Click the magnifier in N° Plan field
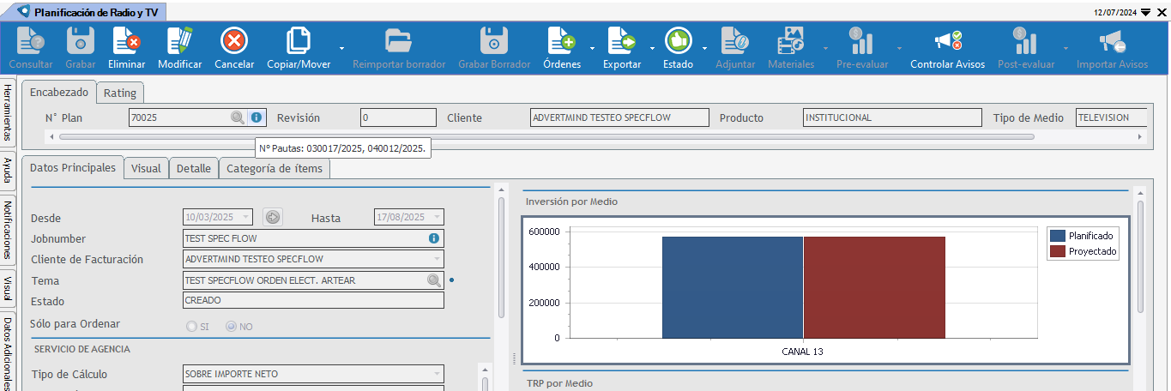This screenshot has width=1171, height=391. 238,117
